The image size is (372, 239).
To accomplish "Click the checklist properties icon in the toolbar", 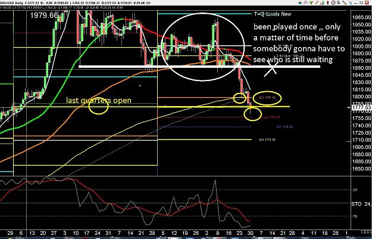I will click(339, 2).
